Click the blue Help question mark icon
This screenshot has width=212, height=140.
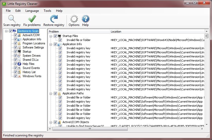pos(86,19)
